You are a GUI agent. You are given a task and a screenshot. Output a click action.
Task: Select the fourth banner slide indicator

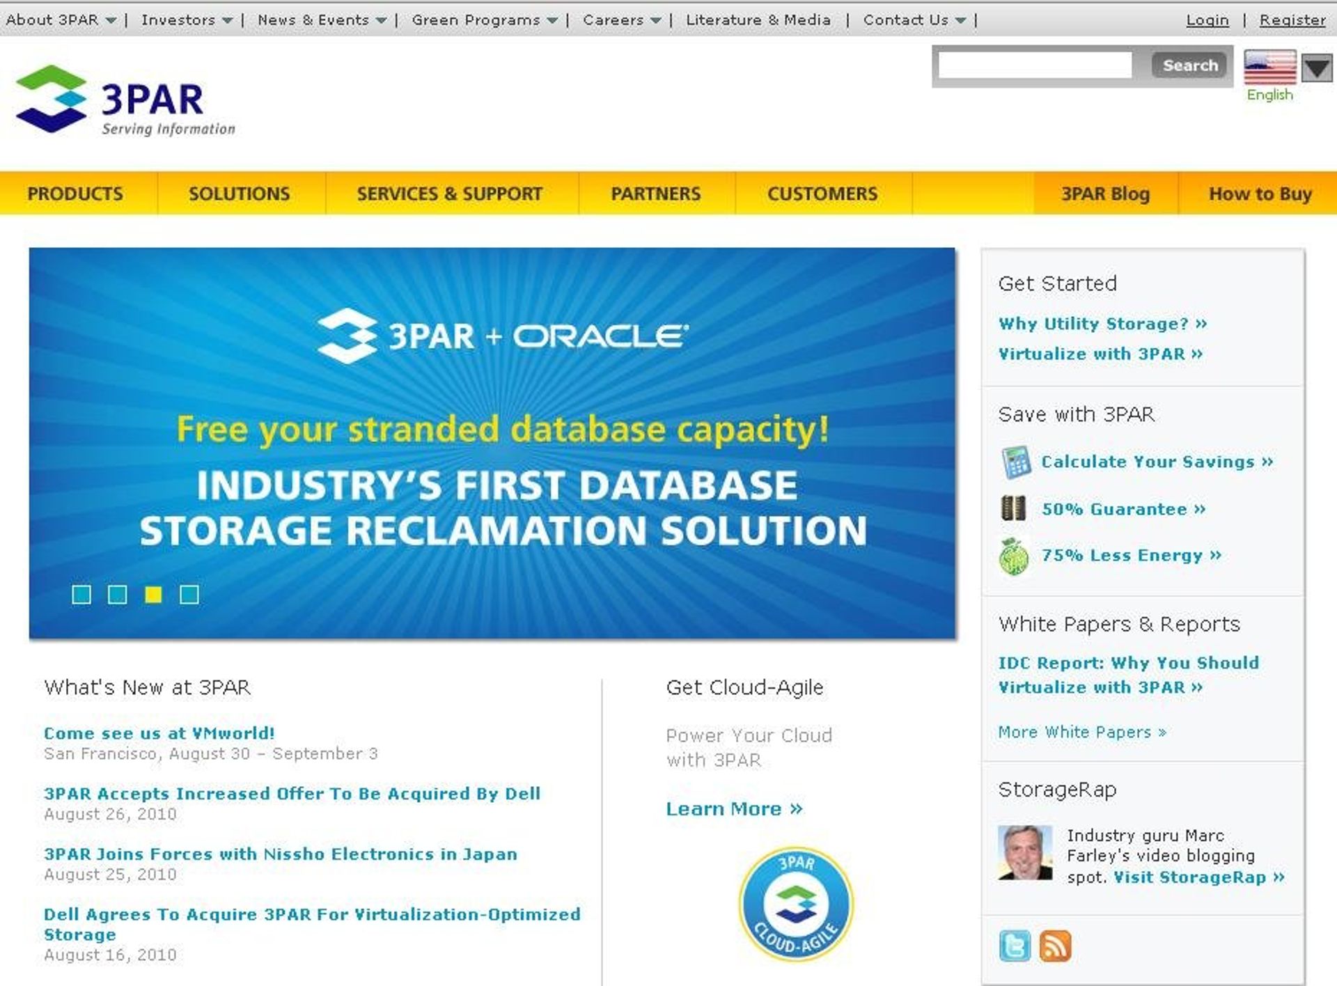pyautogui.click(x=189, y=595)
